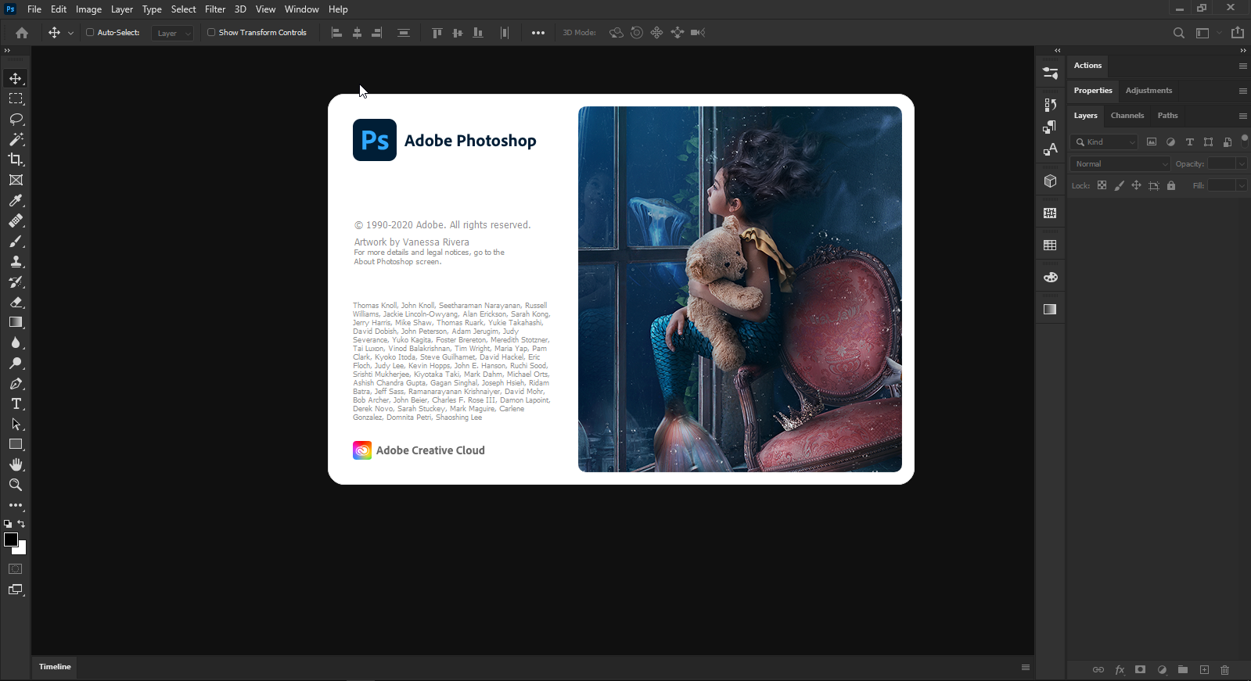
Task: Click the Home icon in options bar
Action: (22, 33)
